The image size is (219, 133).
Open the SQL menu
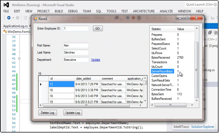[x=99, y=11]
